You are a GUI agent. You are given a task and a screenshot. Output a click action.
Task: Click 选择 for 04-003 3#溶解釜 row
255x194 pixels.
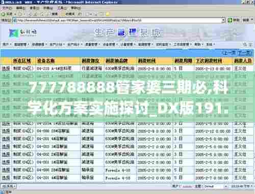coord(6,147)
